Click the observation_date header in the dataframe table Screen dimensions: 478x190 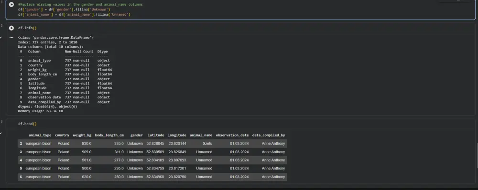pyautogui.click(x=232, y=135)
